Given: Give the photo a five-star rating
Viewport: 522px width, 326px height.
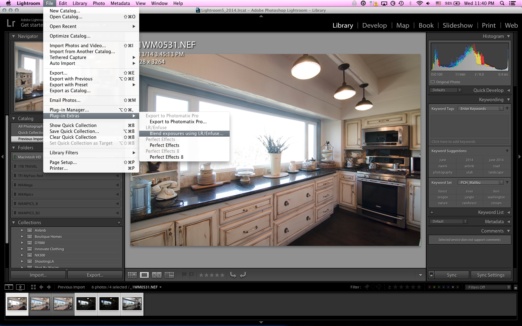Looking at the screenshot, I should (222, 275).
